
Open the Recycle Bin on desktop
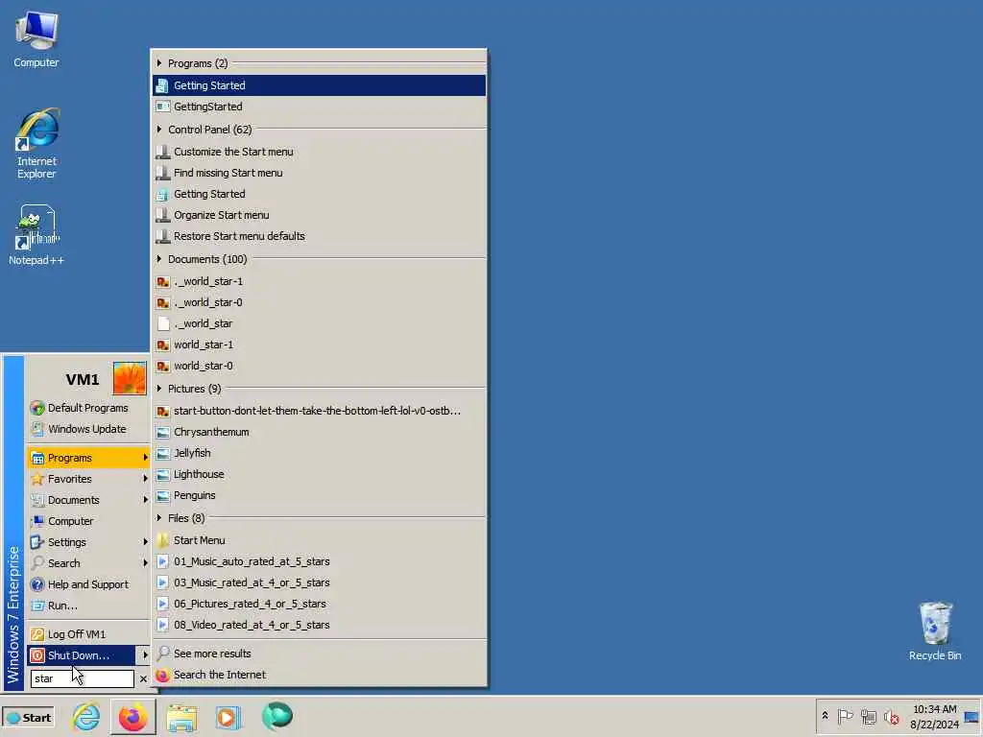tap(935, 631)
